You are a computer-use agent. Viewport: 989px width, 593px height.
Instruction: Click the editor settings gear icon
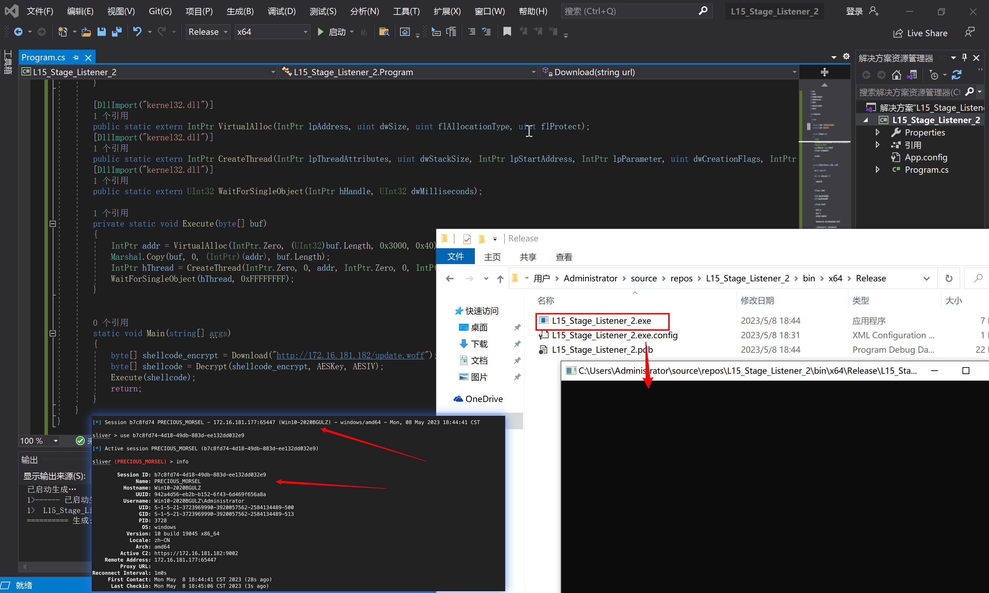846,57
